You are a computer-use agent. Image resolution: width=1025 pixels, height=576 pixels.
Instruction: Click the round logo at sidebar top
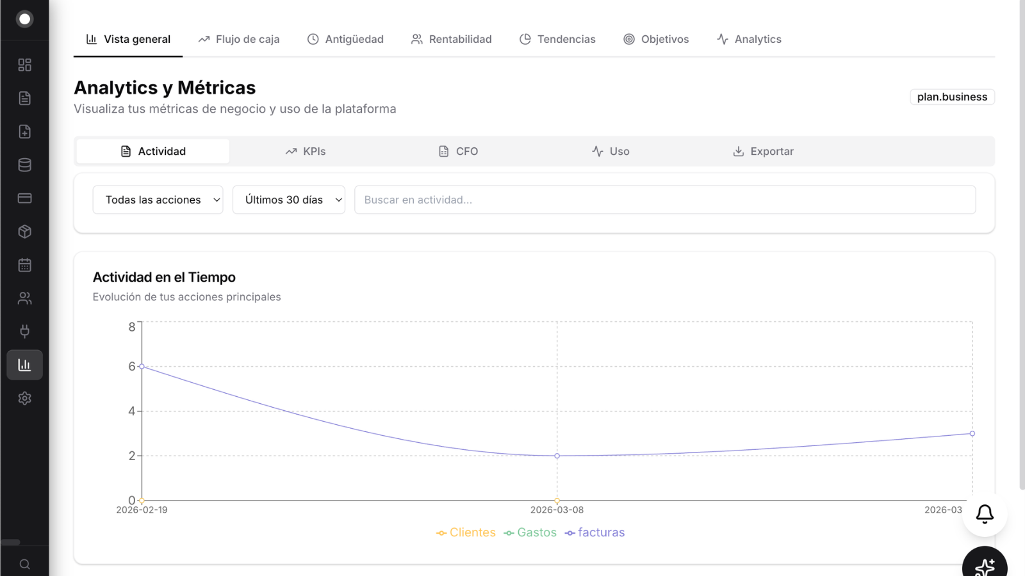[24, 19]
